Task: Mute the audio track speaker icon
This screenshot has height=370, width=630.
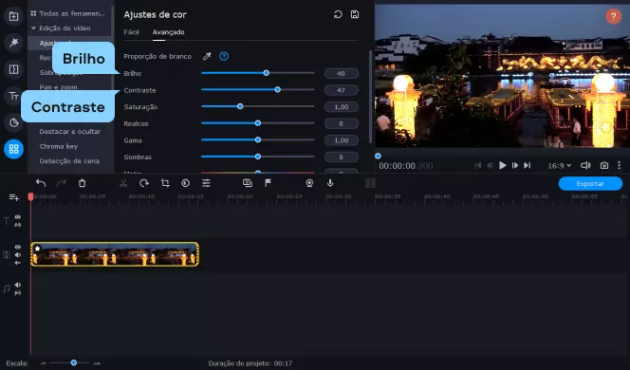Action: (x=18, y=285)
